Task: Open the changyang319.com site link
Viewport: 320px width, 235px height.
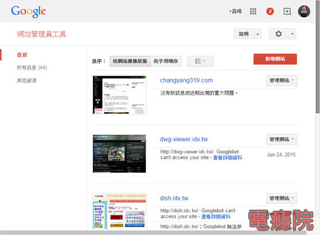Action: click(186, 80)
